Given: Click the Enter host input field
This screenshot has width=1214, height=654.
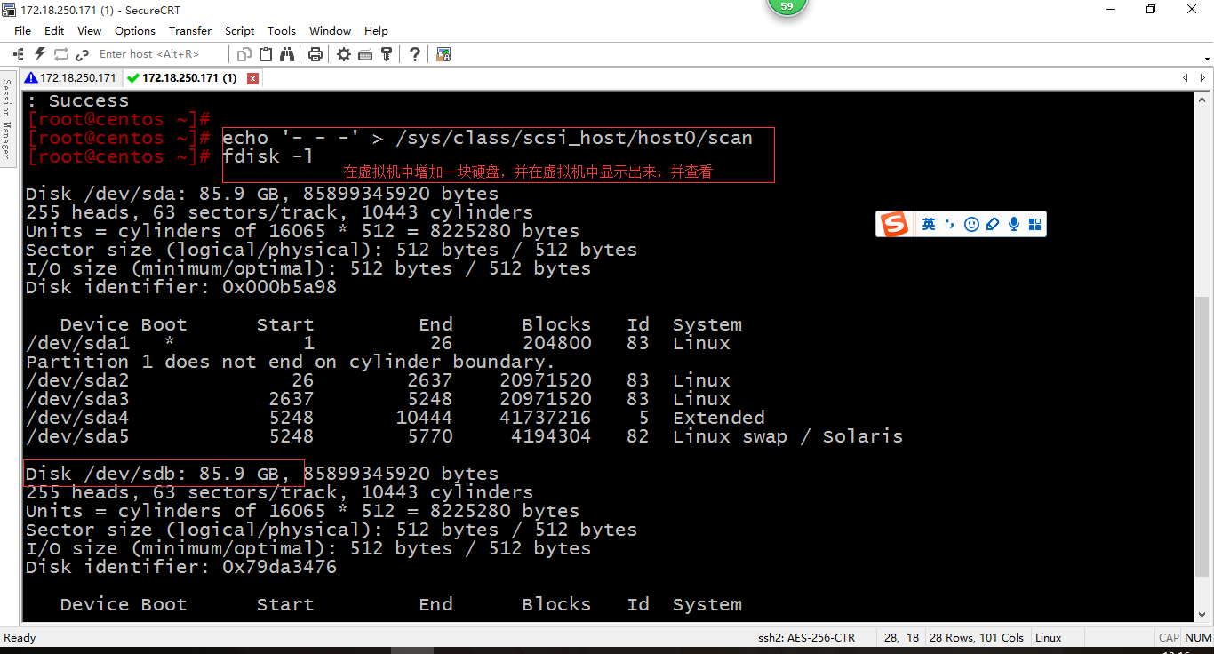Looking at the screenshot, I should 160,54.
